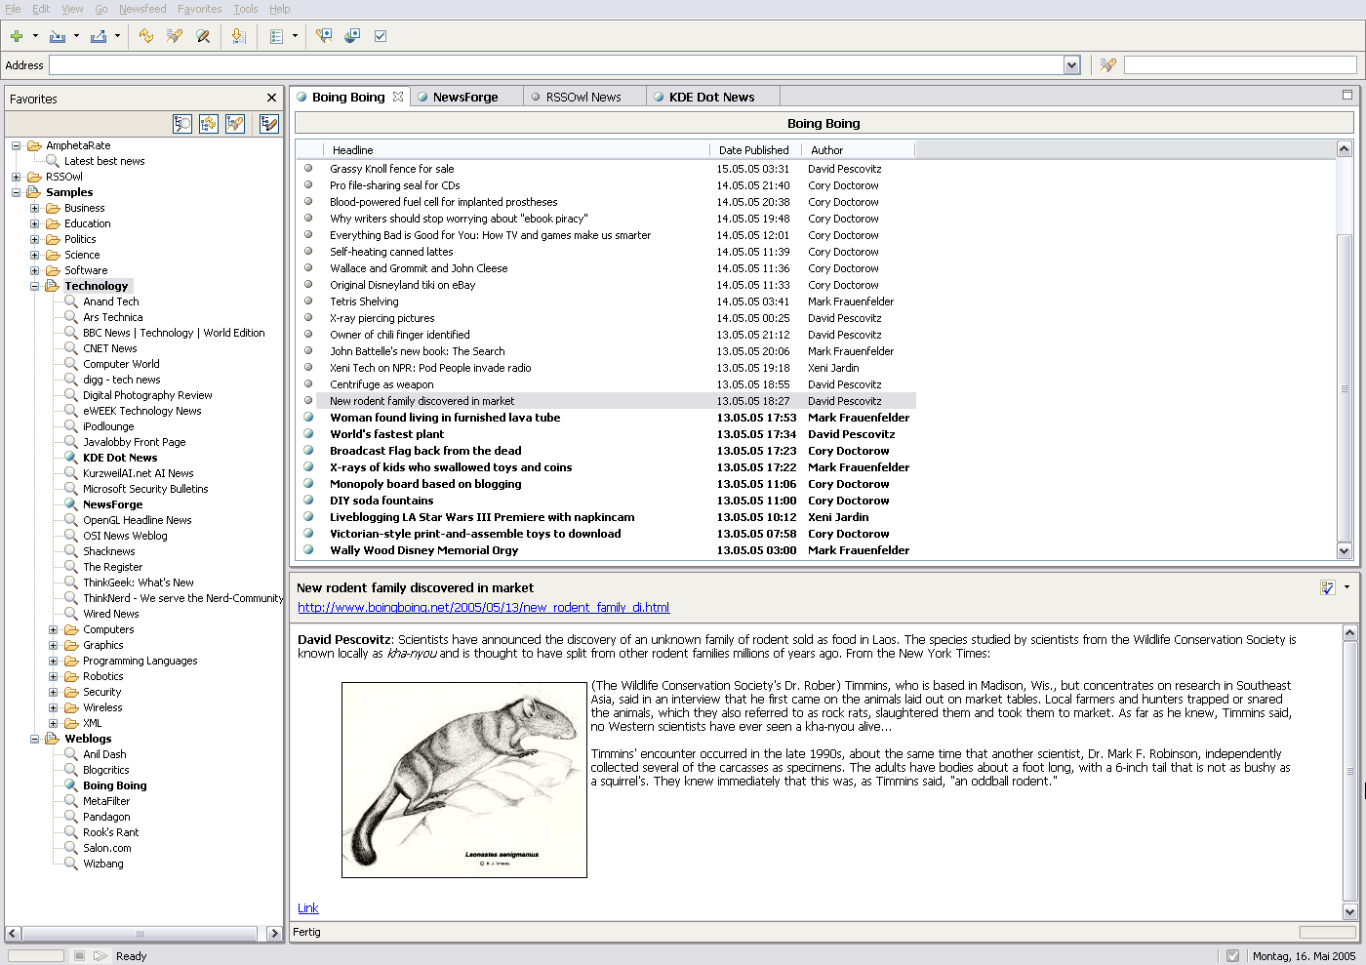This screenshot has height=965, width=1366.
Task: Click the play triangle in status bar
Action: pos(100,955)
